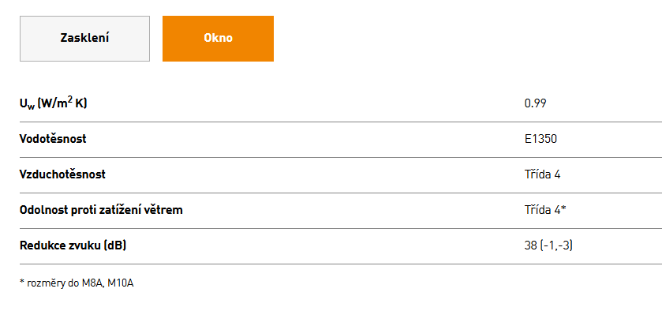Click the 38 (-1,-3) sound reduction value
Image resolution: width=662 pixels, height=311 pixels.
click(548, 245)
